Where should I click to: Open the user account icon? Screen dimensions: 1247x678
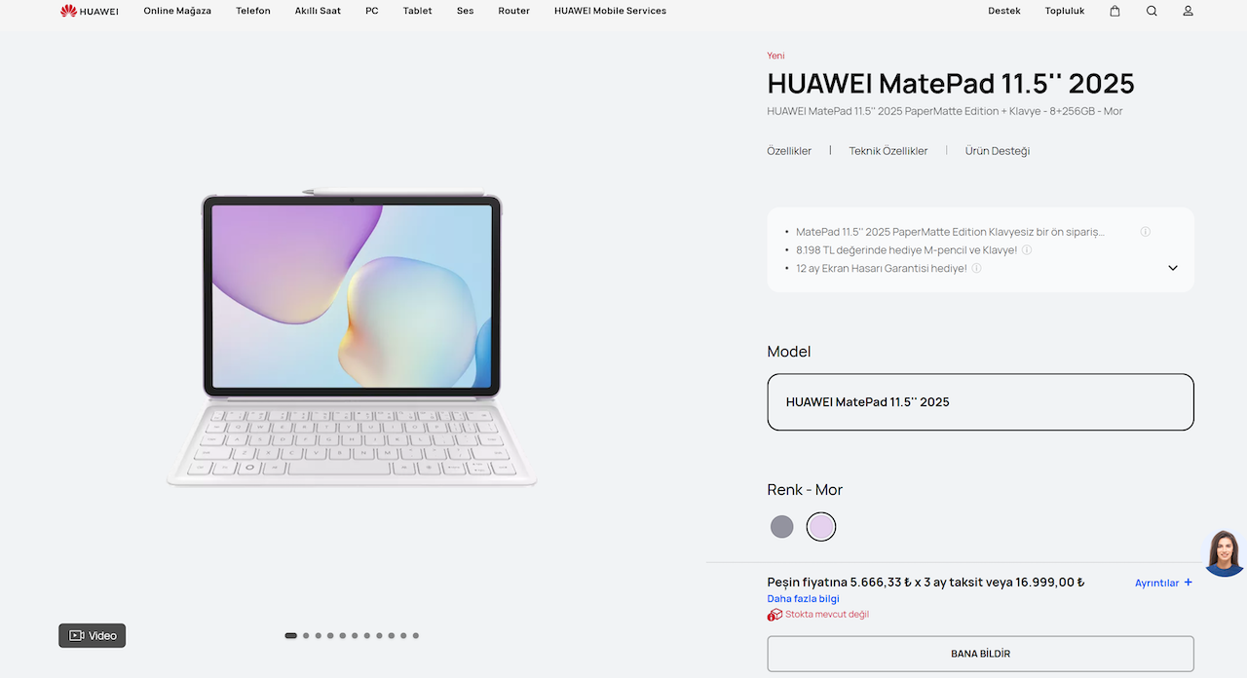click(1188, 11)
